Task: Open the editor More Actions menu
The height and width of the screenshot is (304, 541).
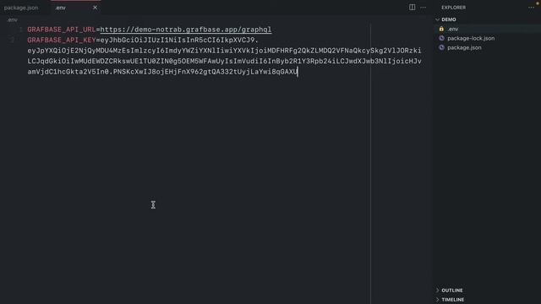Action: pos(423,8)
